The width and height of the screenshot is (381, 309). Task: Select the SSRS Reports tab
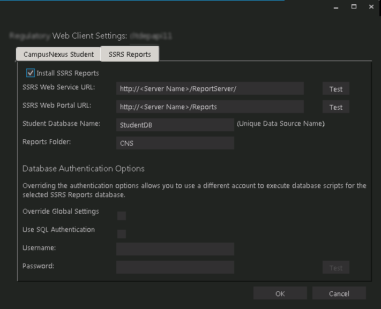coord(130,54)
